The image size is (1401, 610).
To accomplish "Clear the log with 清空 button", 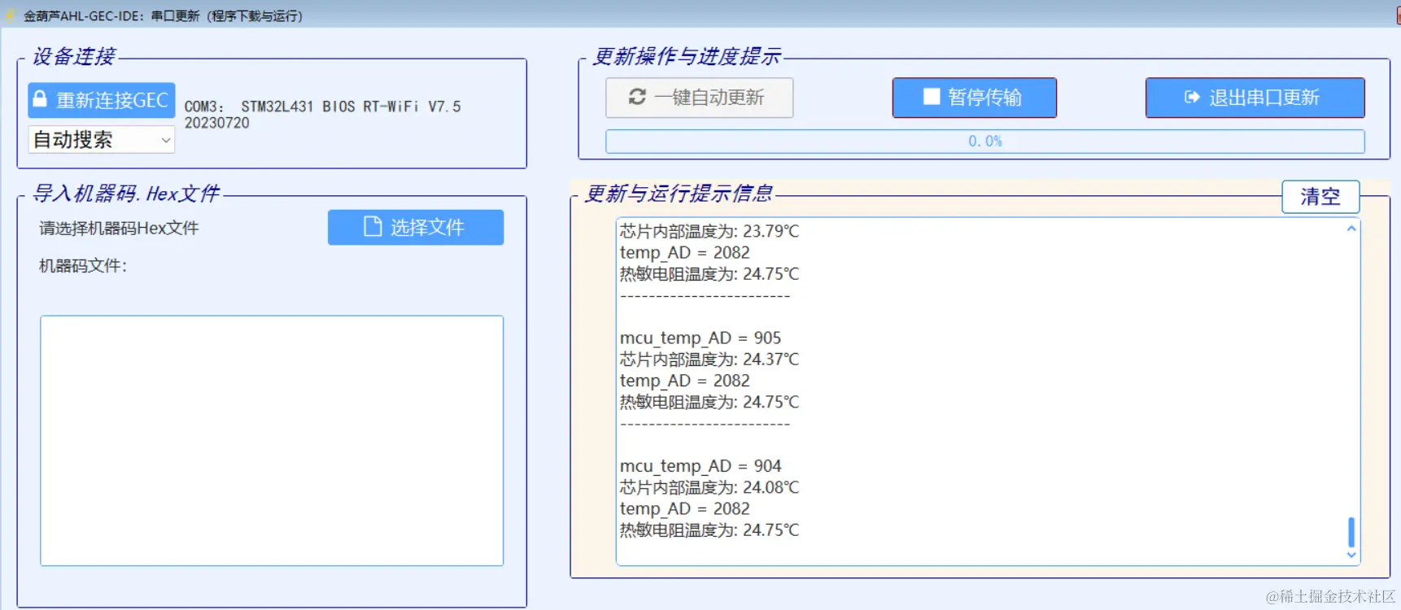I will coord(1320,197).
